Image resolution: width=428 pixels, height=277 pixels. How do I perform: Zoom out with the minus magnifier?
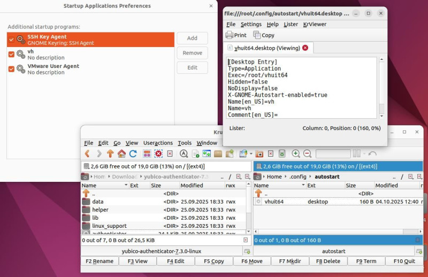click(x=307, y=154)
